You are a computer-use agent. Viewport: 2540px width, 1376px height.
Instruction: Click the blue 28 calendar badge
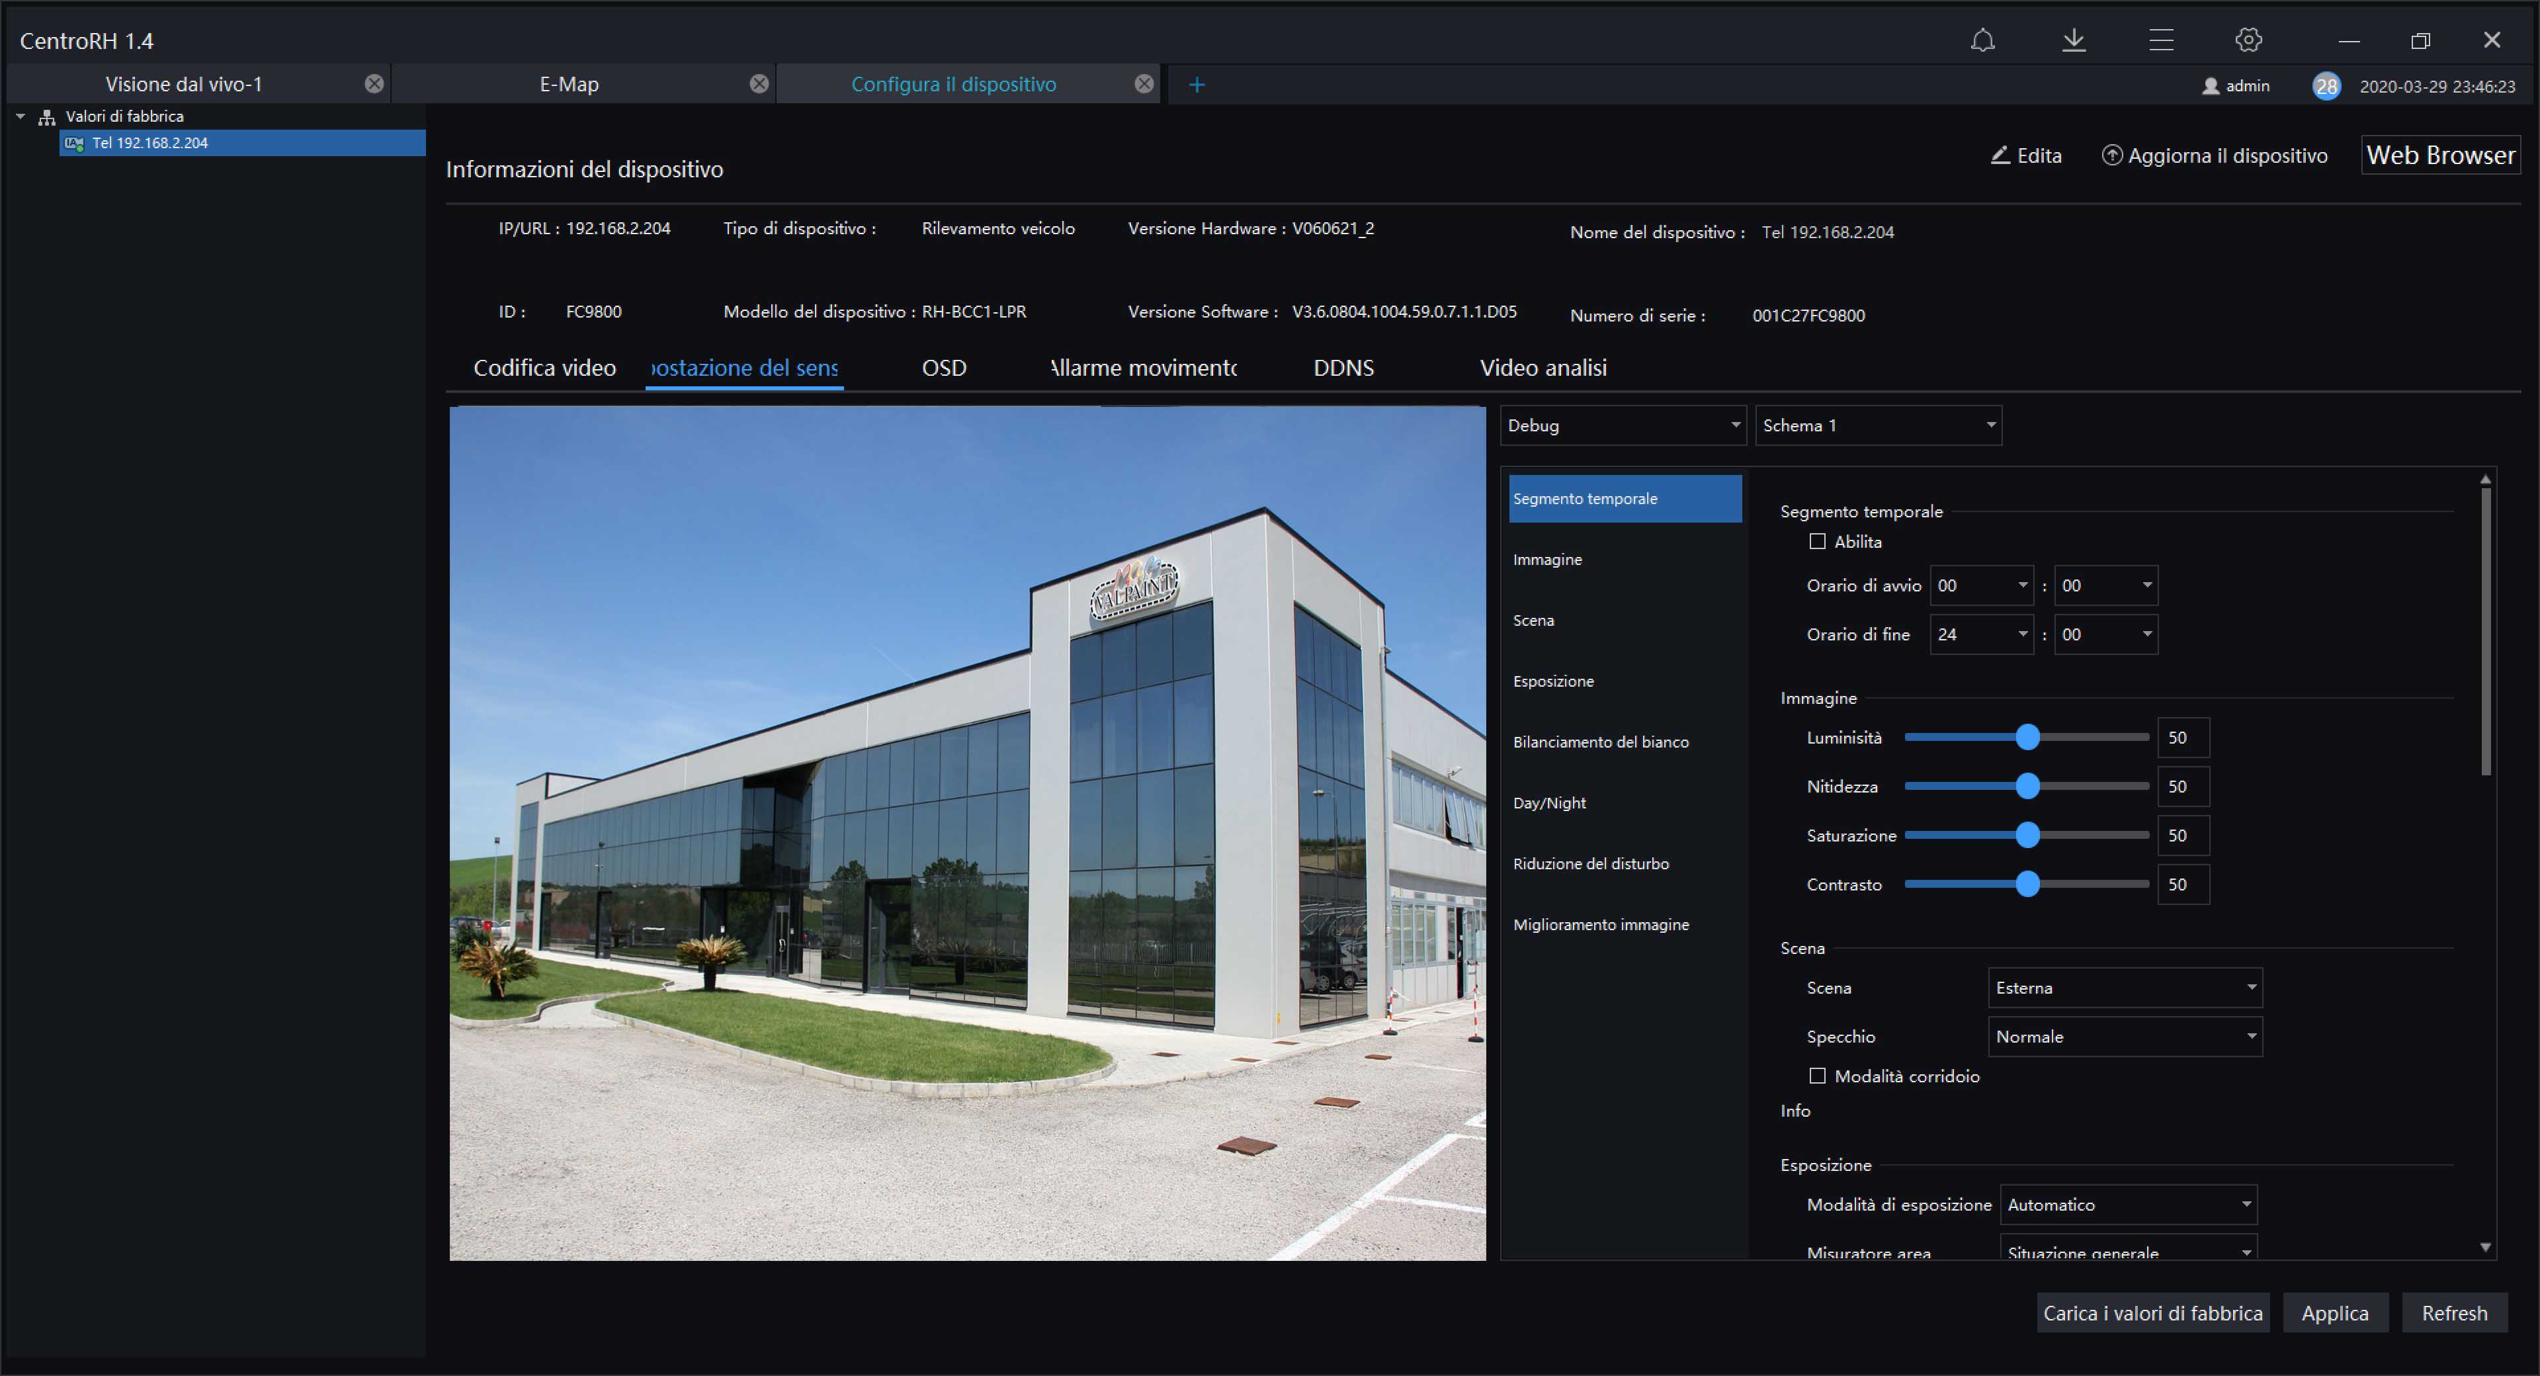[2326, 86]
